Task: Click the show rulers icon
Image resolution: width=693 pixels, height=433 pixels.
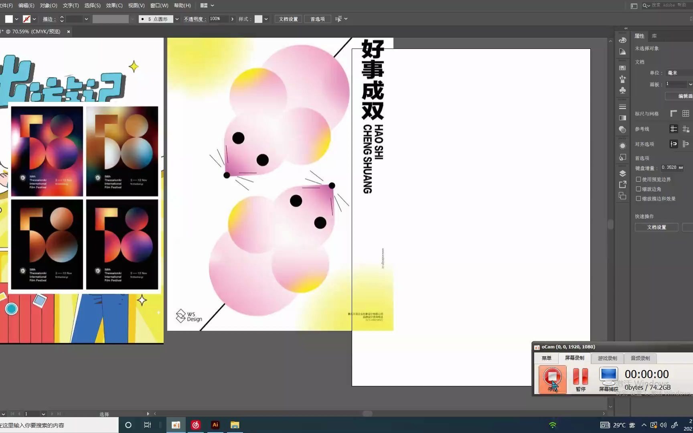Action: point(674,113)
